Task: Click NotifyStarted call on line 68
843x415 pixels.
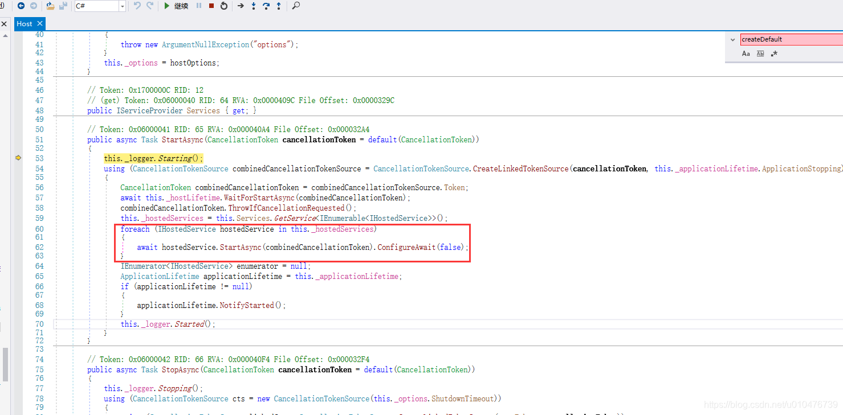Action: [247, 305]
